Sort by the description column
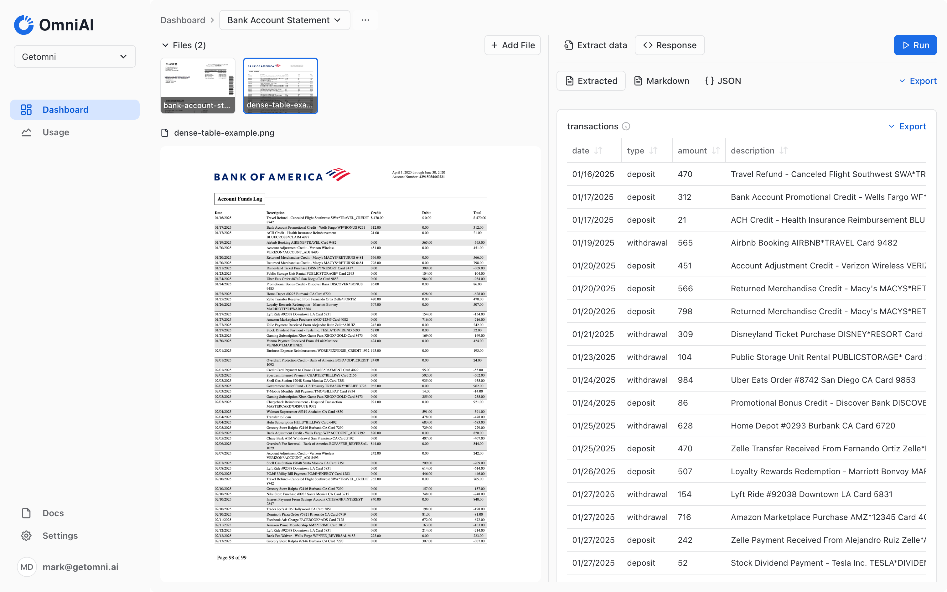Viewport: 947px width, 592px height. coord(783,151)
